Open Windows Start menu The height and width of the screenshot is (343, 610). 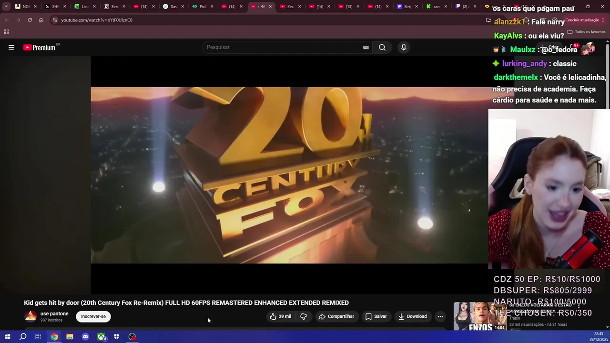[7, 337]
